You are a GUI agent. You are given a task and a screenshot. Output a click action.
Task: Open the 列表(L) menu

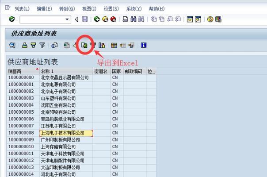pyautogui.click(x=22, y=8)
